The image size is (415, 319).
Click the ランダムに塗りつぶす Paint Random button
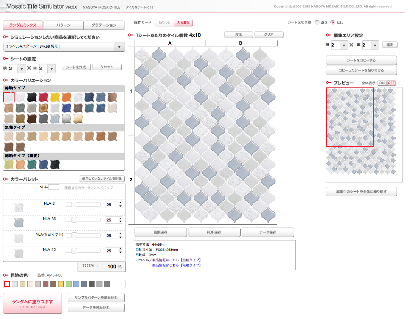[32, 303]
